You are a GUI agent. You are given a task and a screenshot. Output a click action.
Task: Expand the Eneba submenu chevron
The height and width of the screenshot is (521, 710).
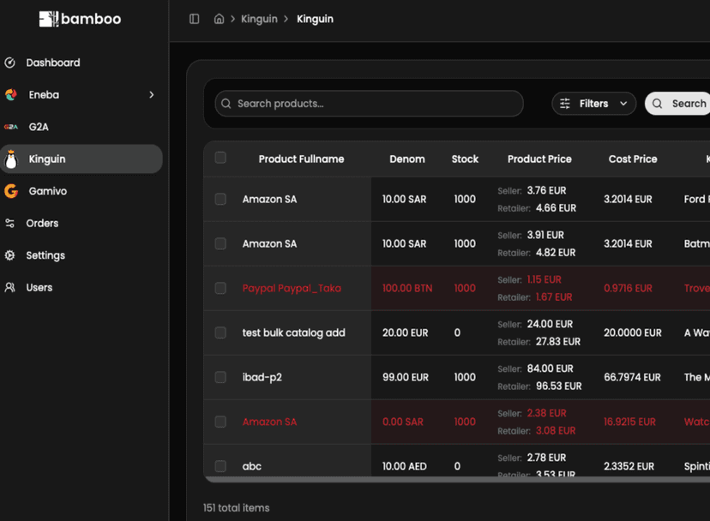(x=152, y=95)
